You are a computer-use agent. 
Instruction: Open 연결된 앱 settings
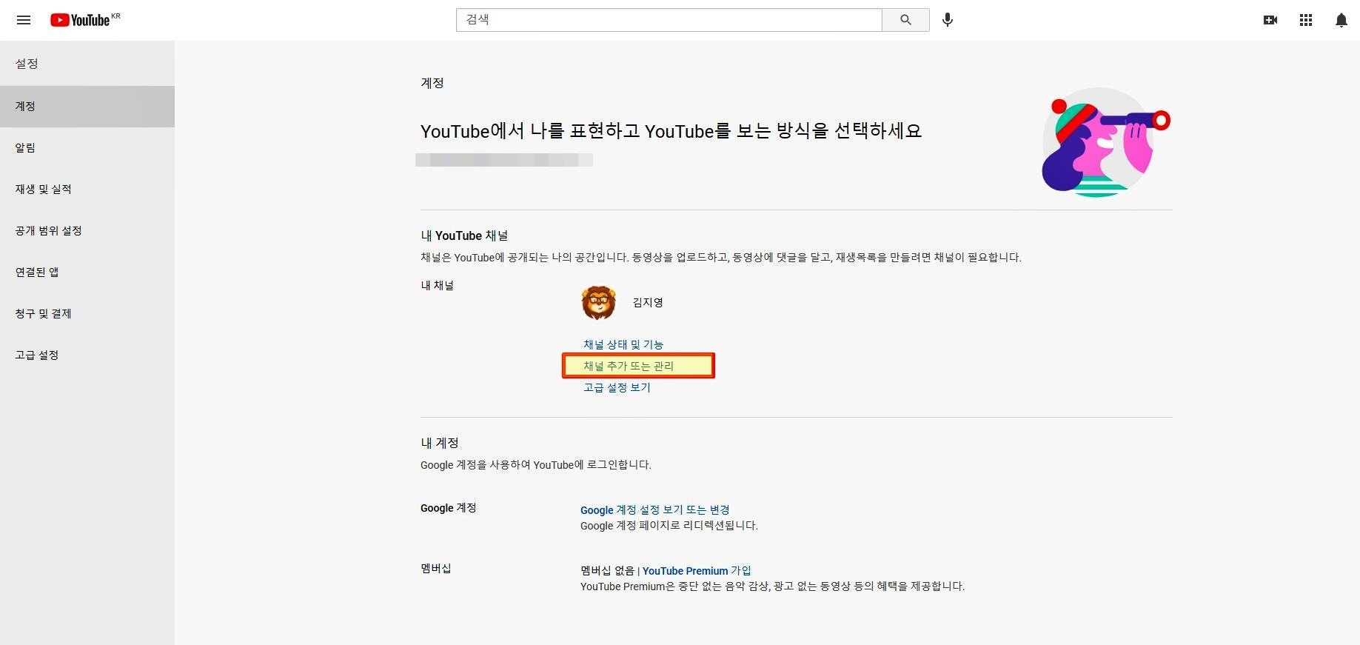click(x=87, y=272)
